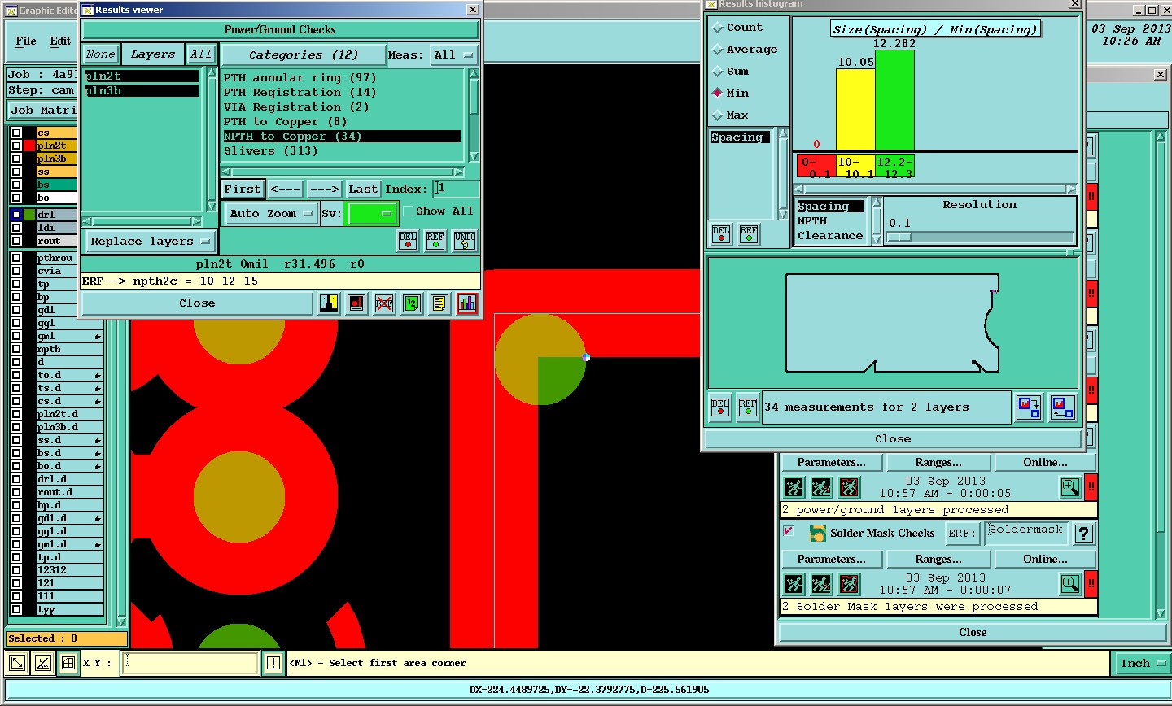1172x706 pixels.
Task: Select the Layers tab in Results viewer
Action: click(x=153, y=54)
